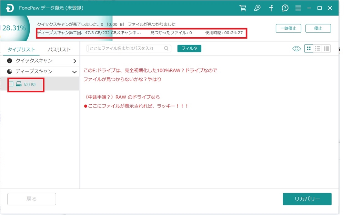Viewport: 353px width, 215px height.
Task: Minimize the FonePaw window
Action: pos(309,8)
